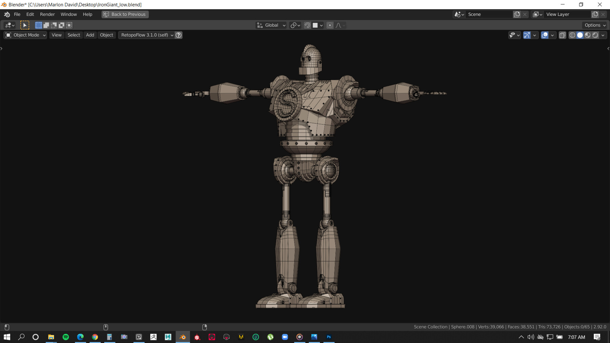This screenshot has width=610, height=343.
Task: Choose the extend selection mode icon
Action: pyautogui.click(x=46, y=25)
